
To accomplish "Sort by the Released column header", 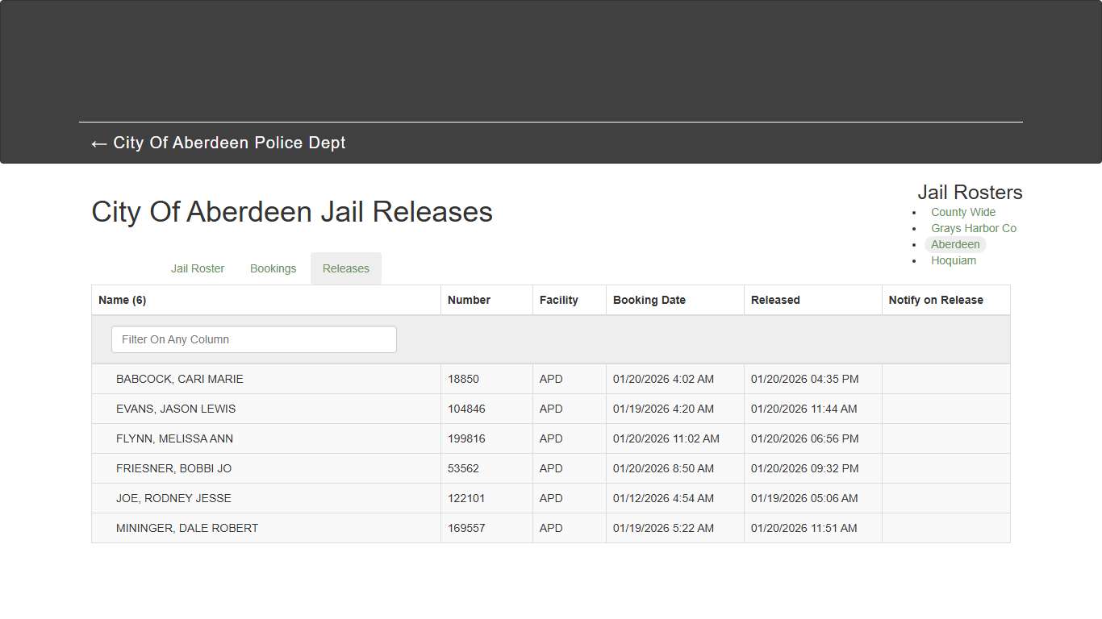I will 774,300.
